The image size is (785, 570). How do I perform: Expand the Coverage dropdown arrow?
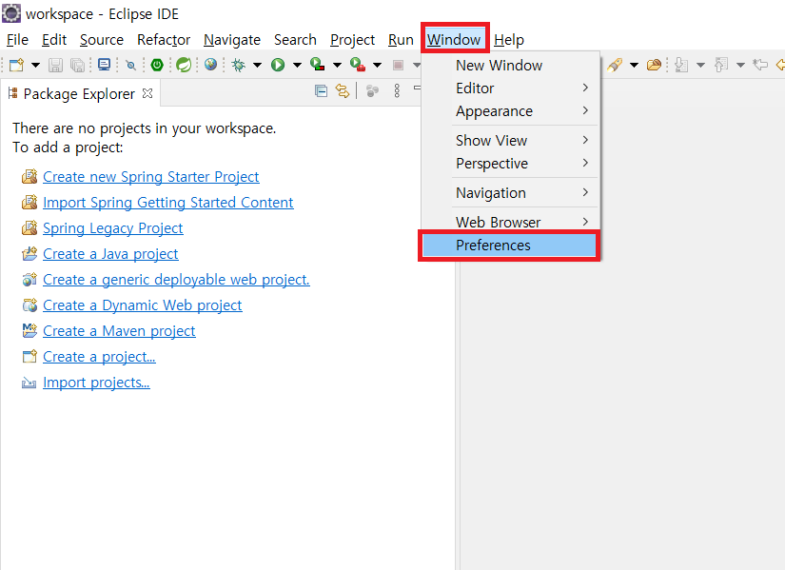click(x=337, y=65)
